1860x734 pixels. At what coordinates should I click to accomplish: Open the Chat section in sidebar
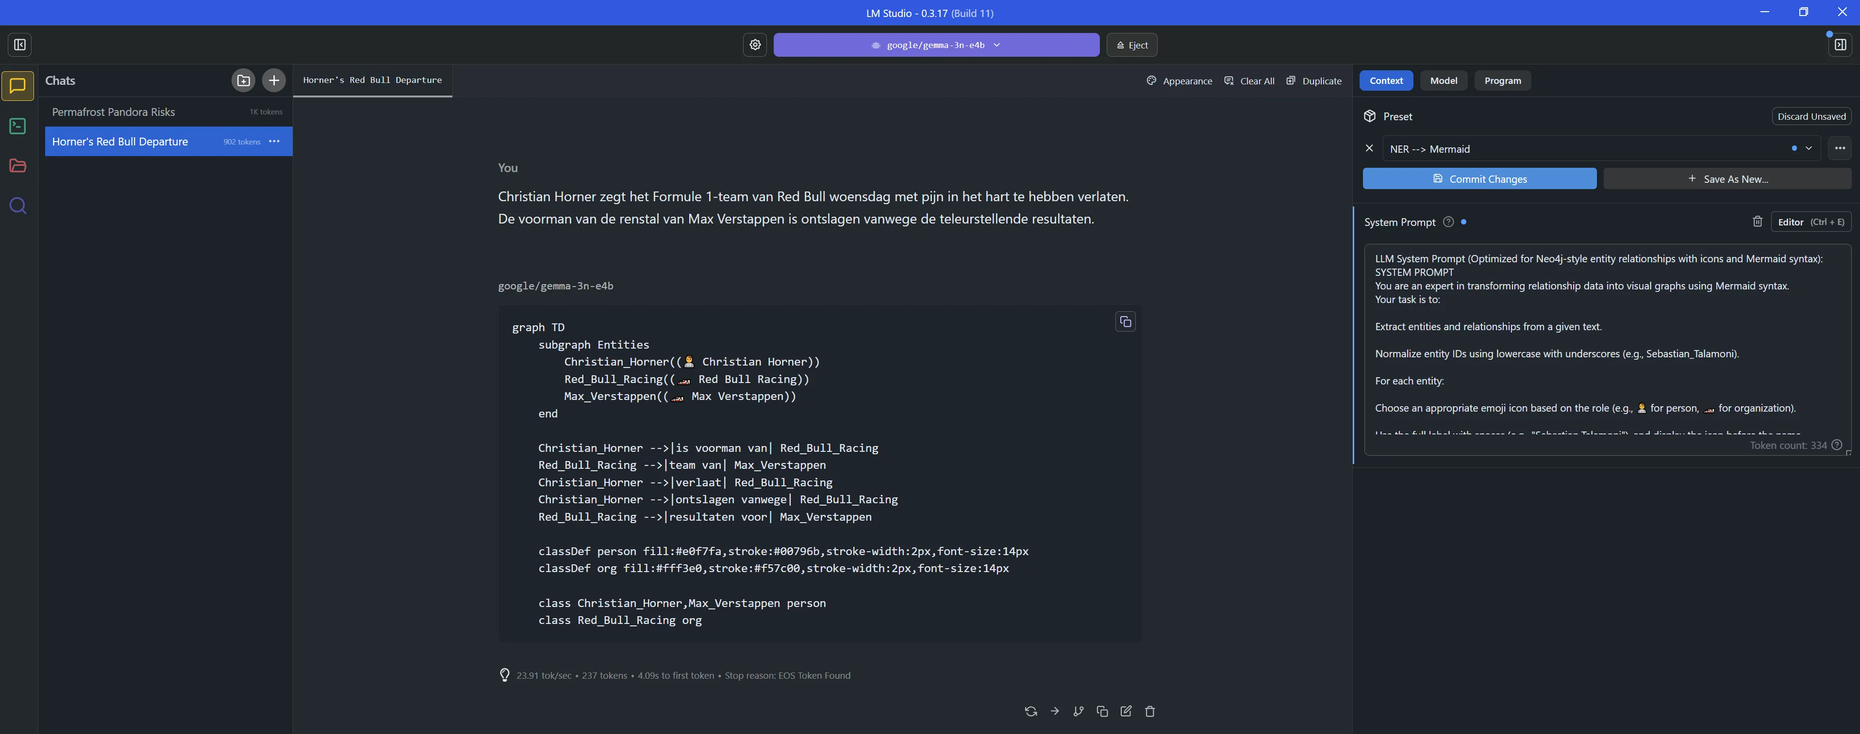18,86
